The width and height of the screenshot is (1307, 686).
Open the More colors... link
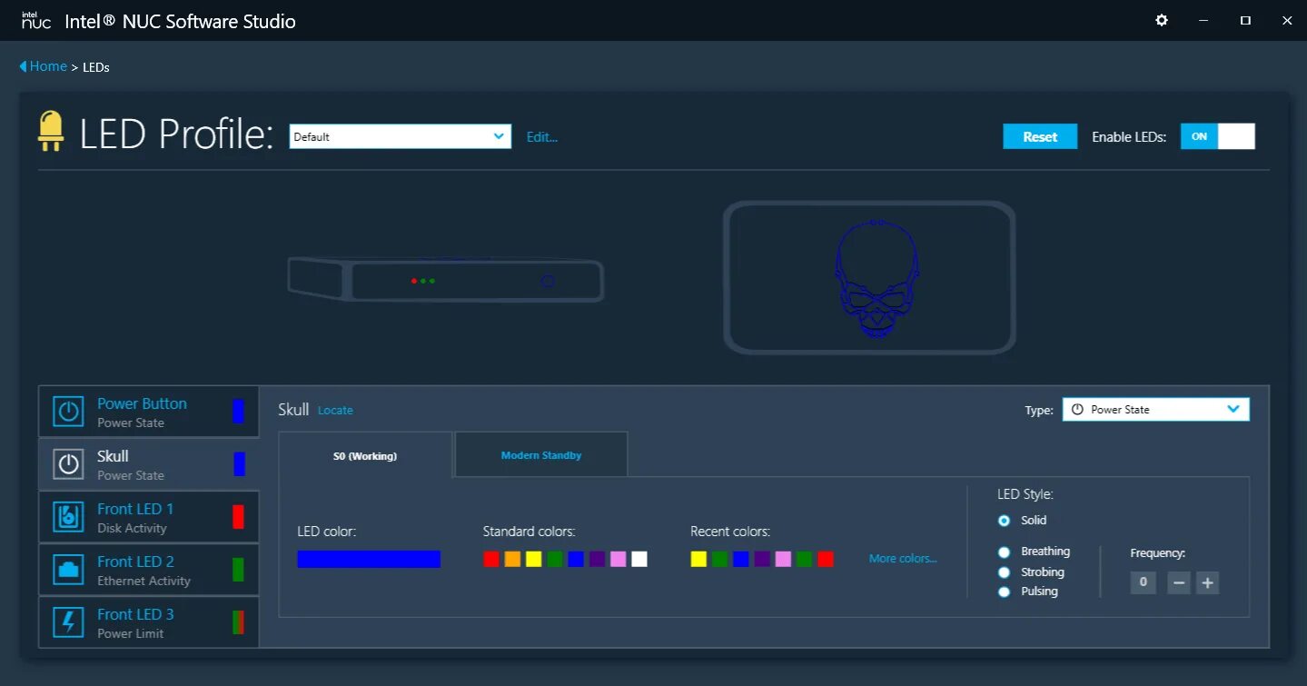click(903, 559)
